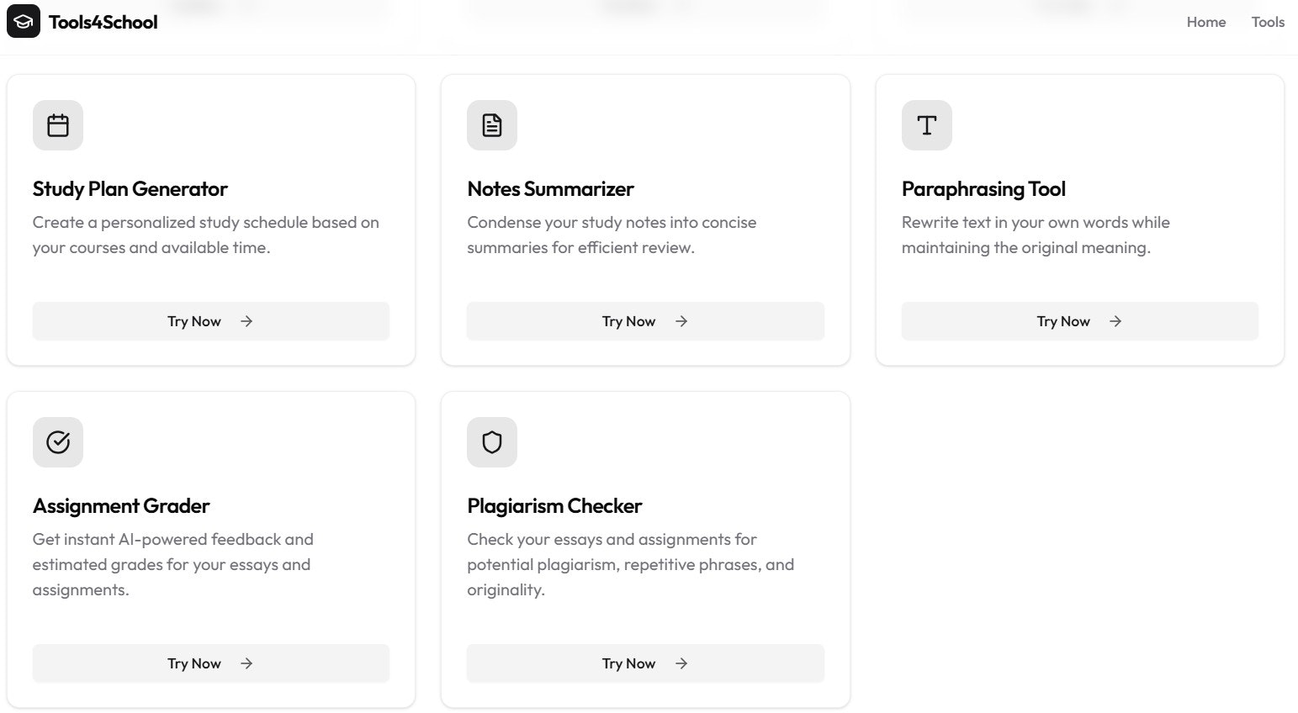Click the Tools4School graduation cap logo

(x=22, y=21)
